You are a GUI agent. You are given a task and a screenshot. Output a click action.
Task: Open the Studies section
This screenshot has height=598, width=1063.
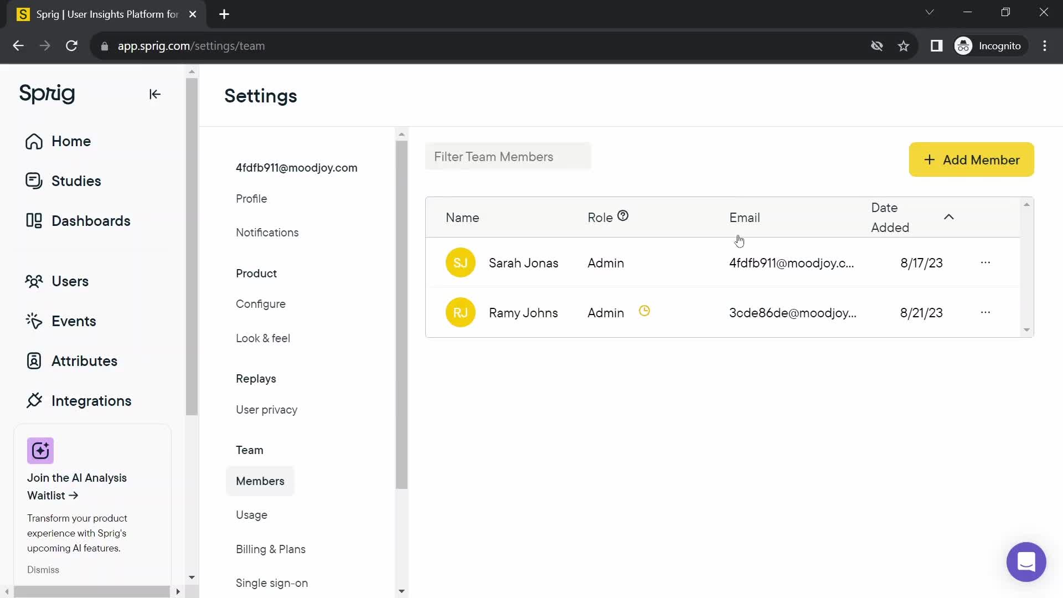76,181
